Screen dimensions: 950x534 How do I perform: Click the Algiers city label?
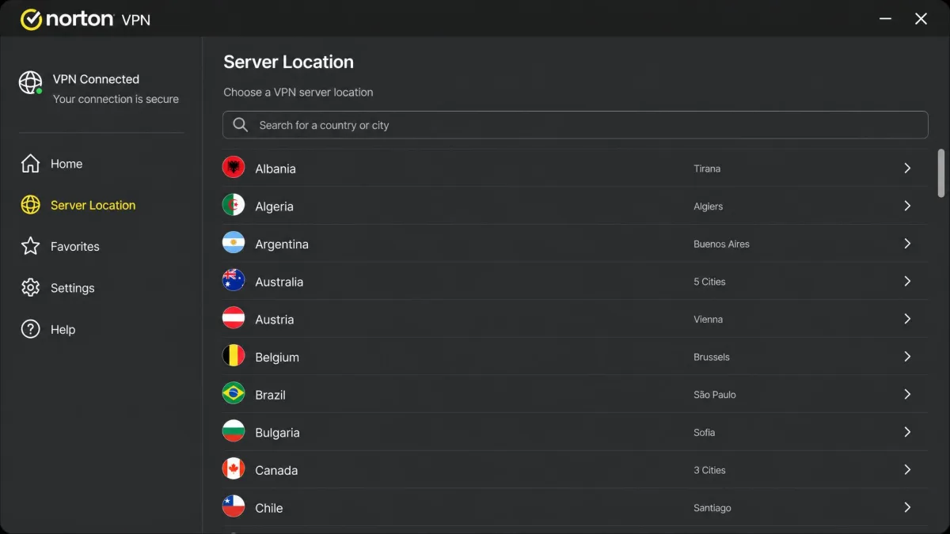(708, 206)
